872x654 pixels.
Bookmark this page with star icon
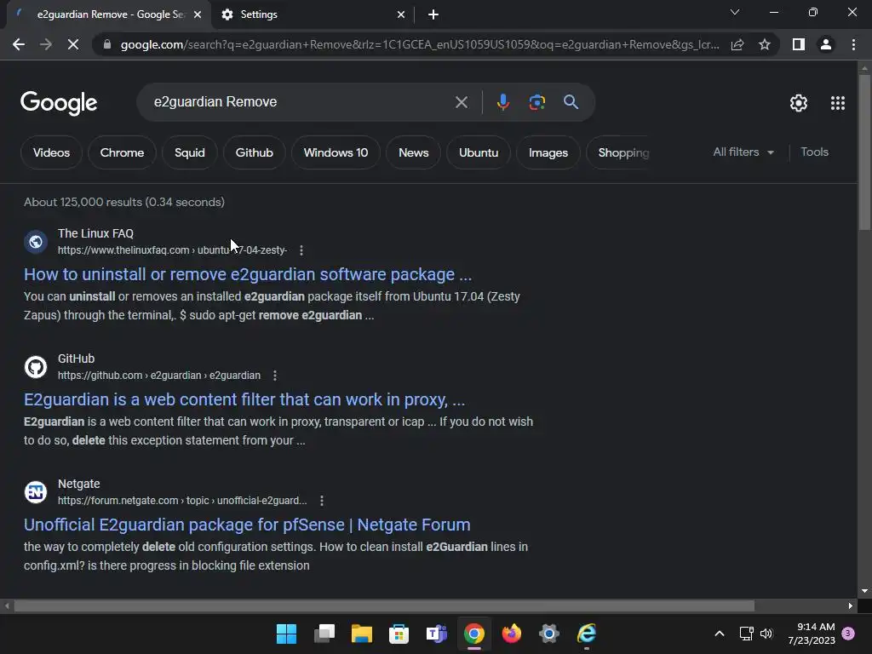click(765, 44)
